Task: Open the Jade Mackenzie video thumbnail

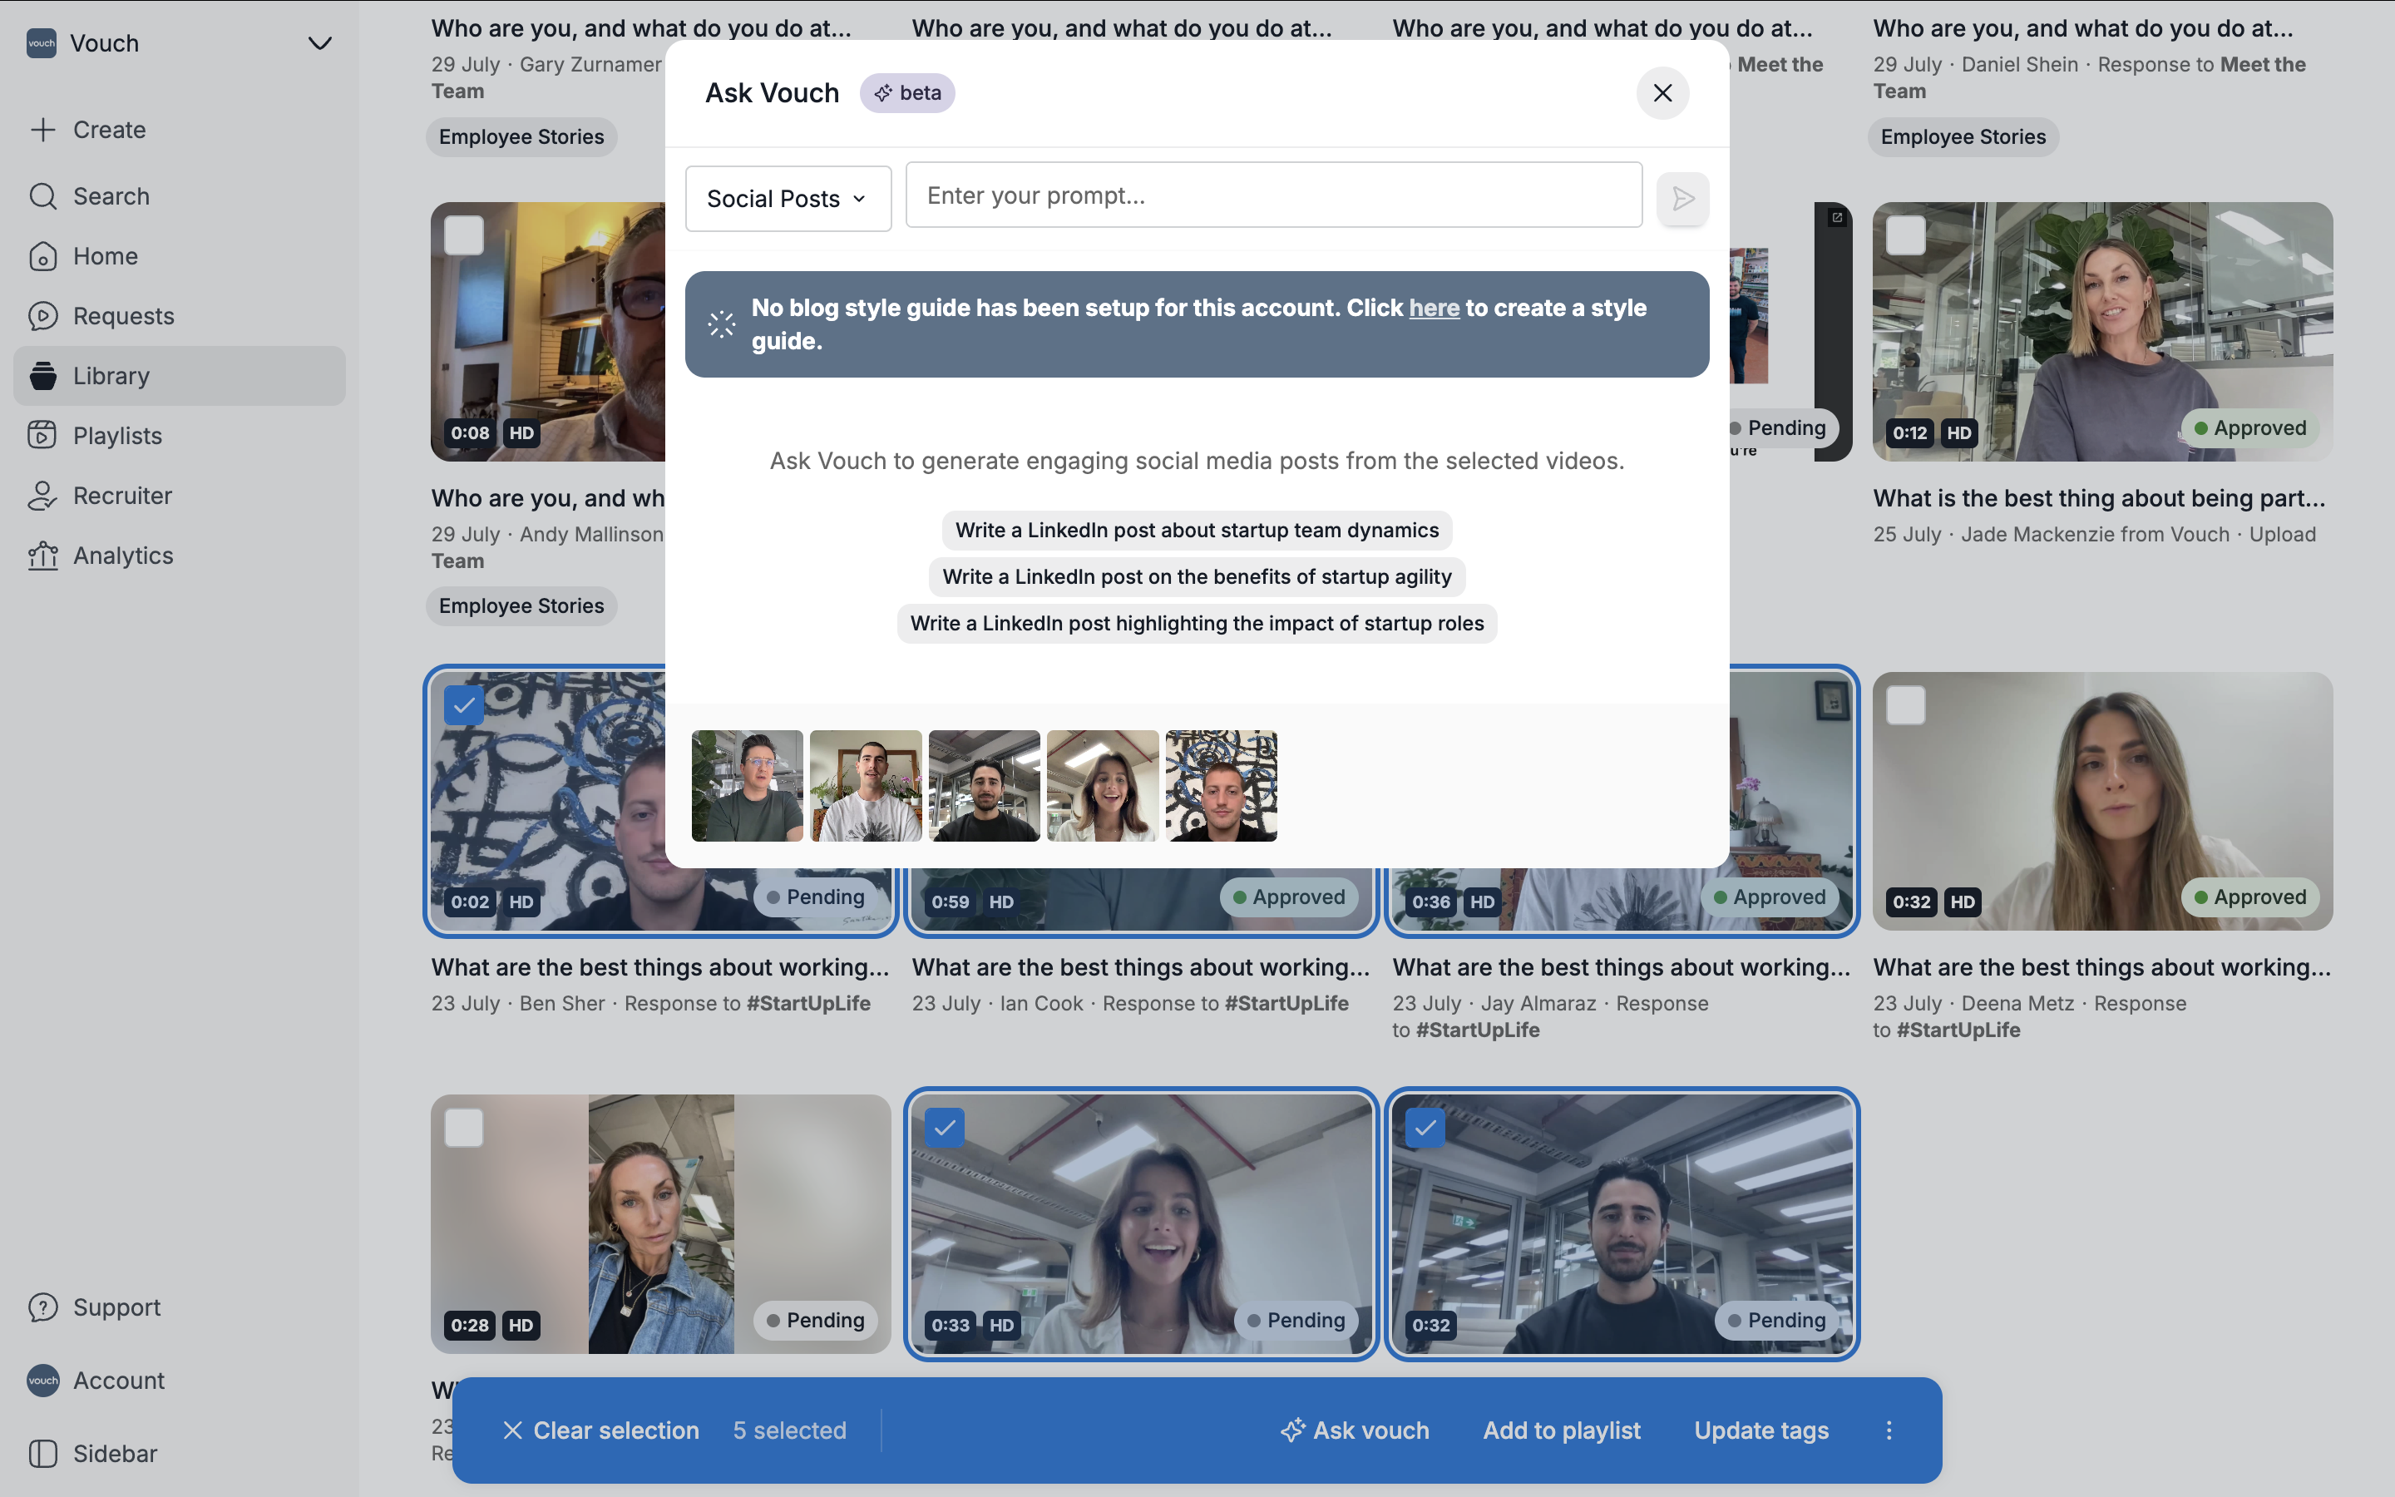Action: [2102, 332]
